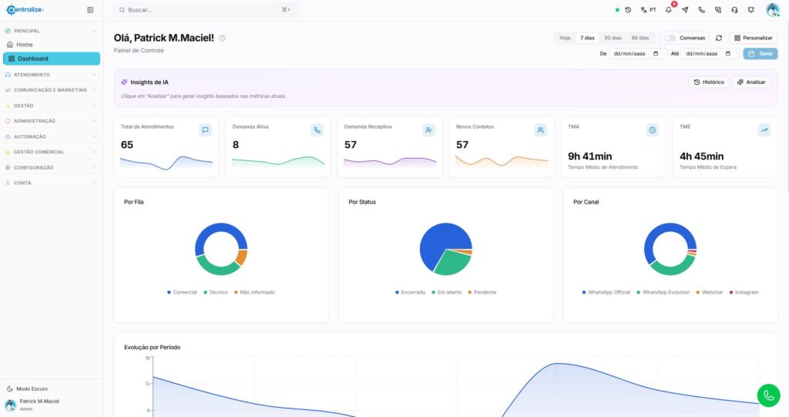The height and width of the screenshot is (417, 789).
Task: Expand the Atendimento sidebar section
Action: point(52,75)
